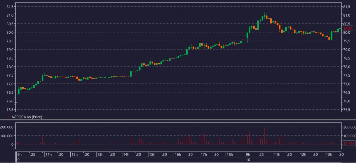Click the 15h label on the time axis
Screen dimensions: 356x163
tap(152, 154)
